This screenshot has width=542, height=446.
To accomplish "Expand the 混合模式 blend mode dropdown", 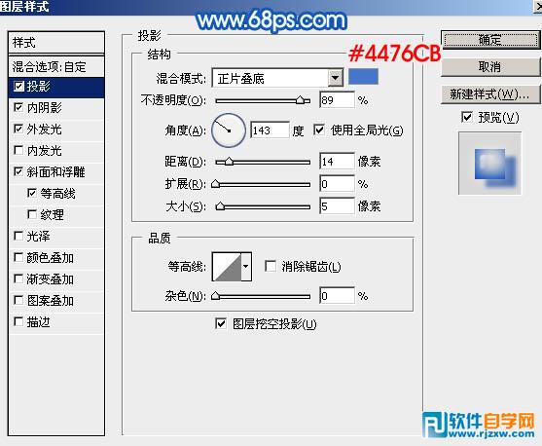I will tap(335, 78).
